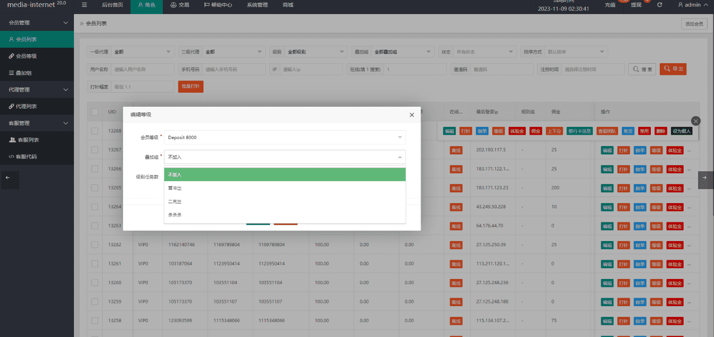Screen dimensions: 714x337
Task: Click the 设为假人 button in popup
Action: (x=681, y=132)
